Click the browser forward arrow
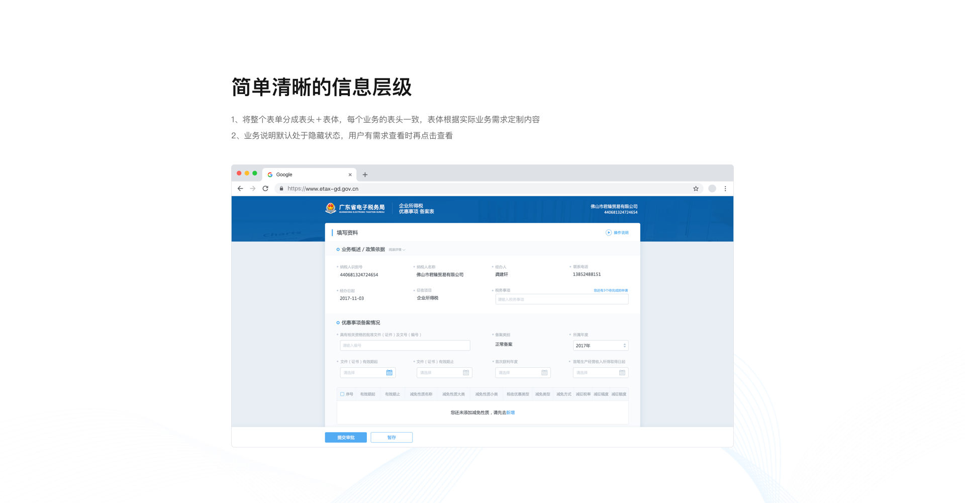This screenshot has width=965, height=503. click(x=253, y=189)
